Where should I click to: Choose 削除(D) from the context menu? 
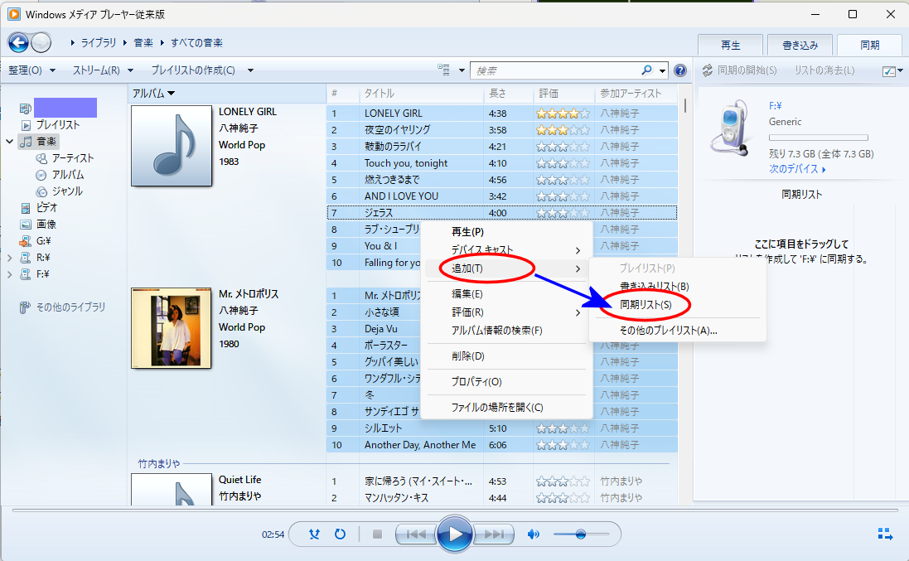(x=505, y=355)
